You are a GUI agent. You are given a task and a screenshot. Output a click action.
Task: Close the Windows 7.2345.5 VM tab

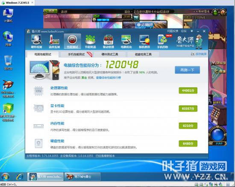(32, 3)
